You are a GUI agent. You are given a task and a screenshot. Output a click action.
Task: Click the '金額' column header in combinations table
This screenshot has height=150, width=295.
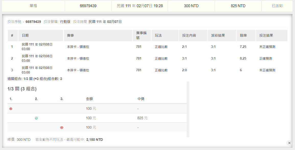(89, 99)
